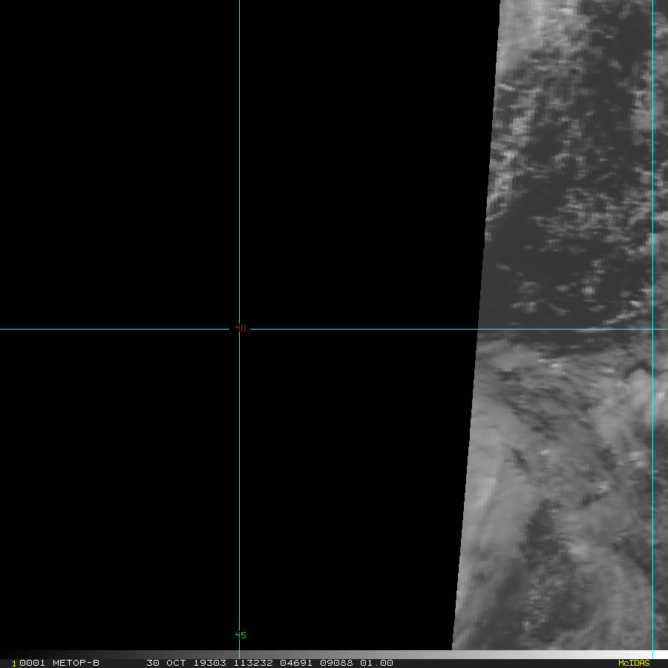Click the thin white vertical line at right edge

[x=652, y=186]
